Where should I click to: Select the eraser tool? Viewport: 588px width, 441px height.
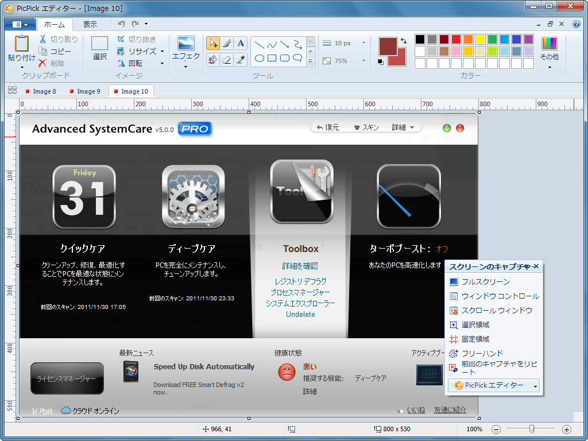tap(226, 60)
